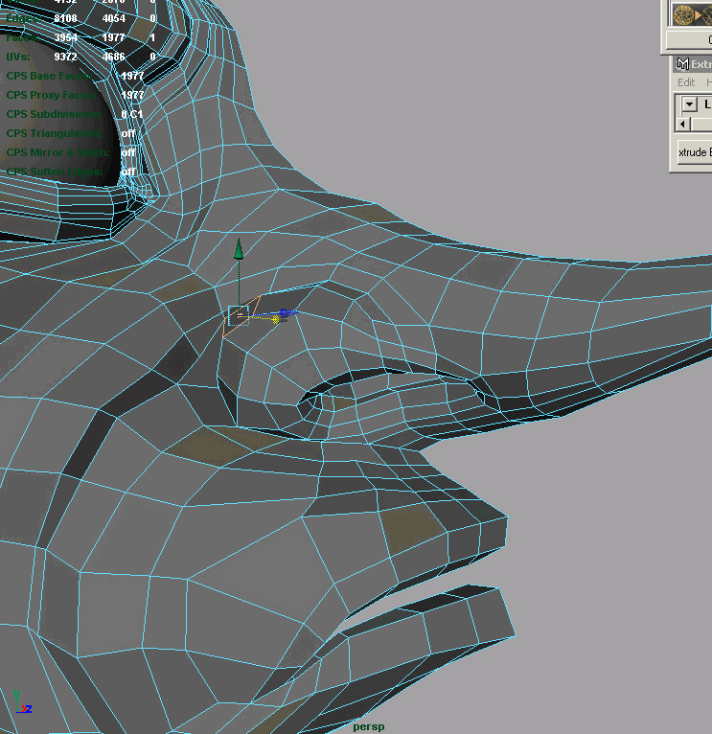Click the CPS Mirror & Stitch off value
Screen dimensions: 712x734
(x=127, y=152)
